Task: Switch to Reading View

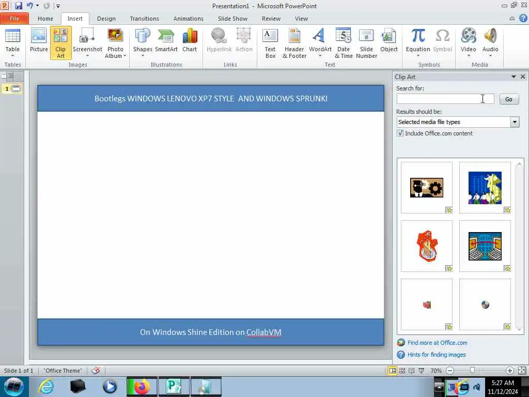Action: 411,371
